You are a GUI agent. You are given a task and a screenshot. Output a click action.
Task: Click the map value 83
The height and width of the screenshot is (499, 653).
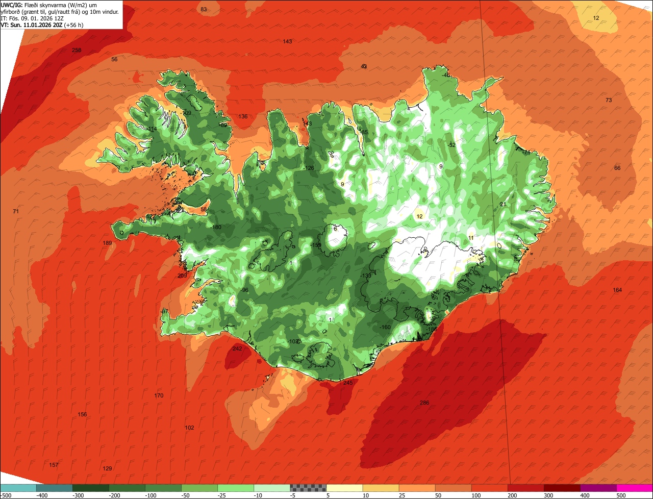[x=204, y=9]
